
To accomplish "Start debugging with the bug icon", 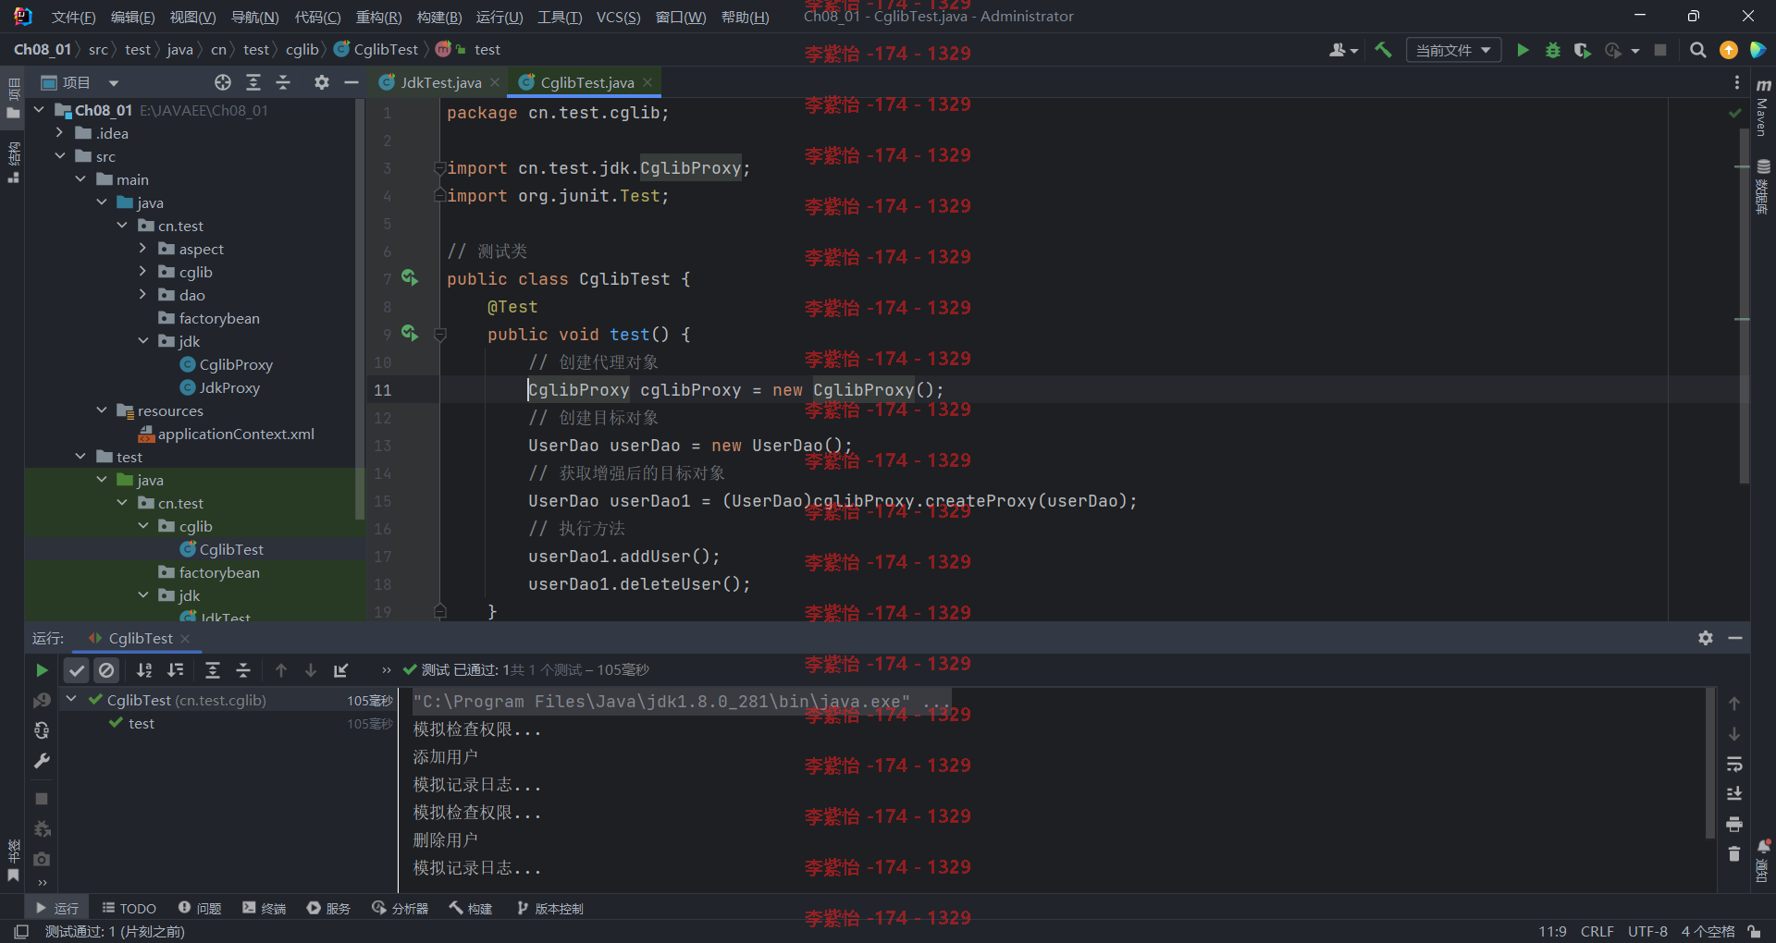I will (x=1553, y=50).
